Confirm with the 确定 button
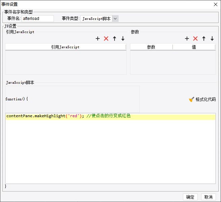Image resolution: width=221 pixels, height=202 pixels. coord(190,197)
